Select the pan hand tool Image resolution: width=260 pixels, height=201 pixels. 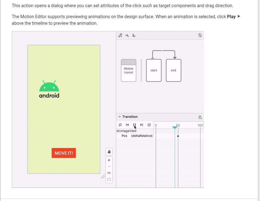(109, 152)
